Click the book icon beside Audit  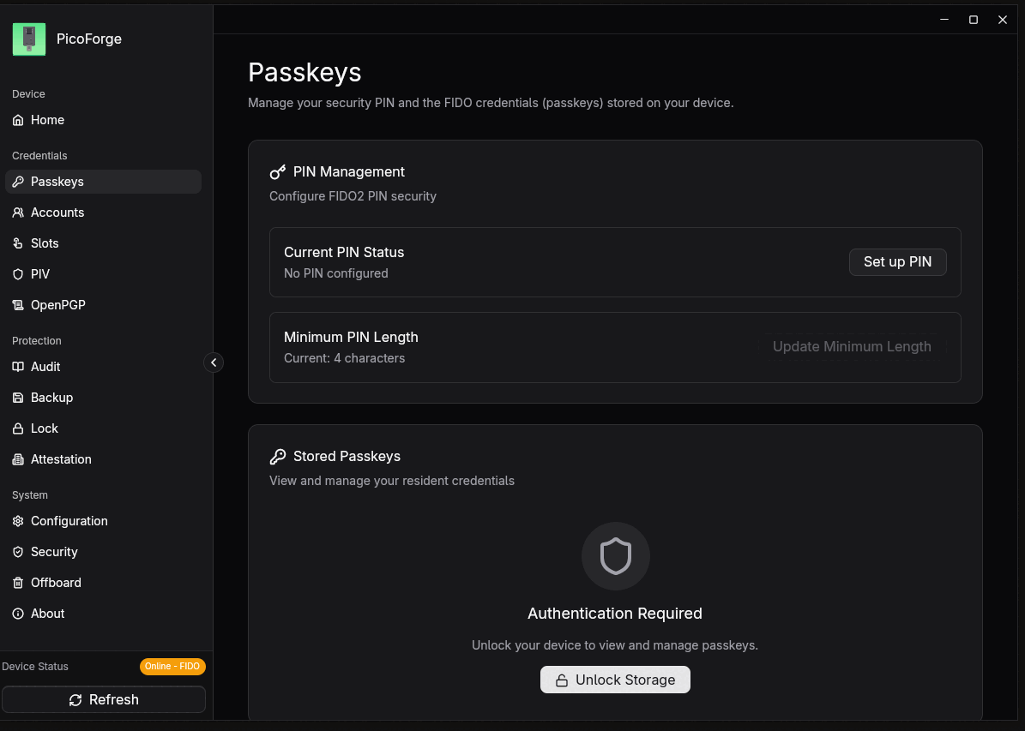coord(18,367)
